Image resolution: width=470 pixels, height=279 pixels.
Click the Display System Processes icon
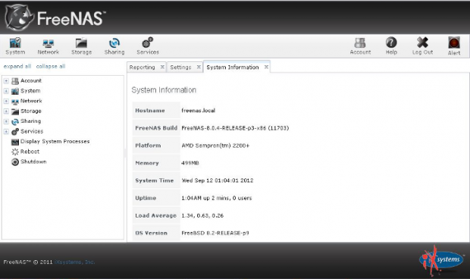point(15,142)
